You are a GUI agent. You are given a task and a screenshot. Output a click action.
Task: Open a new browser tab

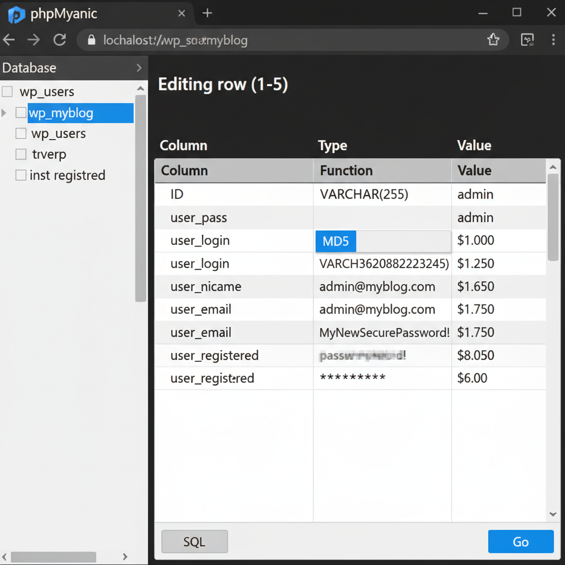click(x=207, y=13)
